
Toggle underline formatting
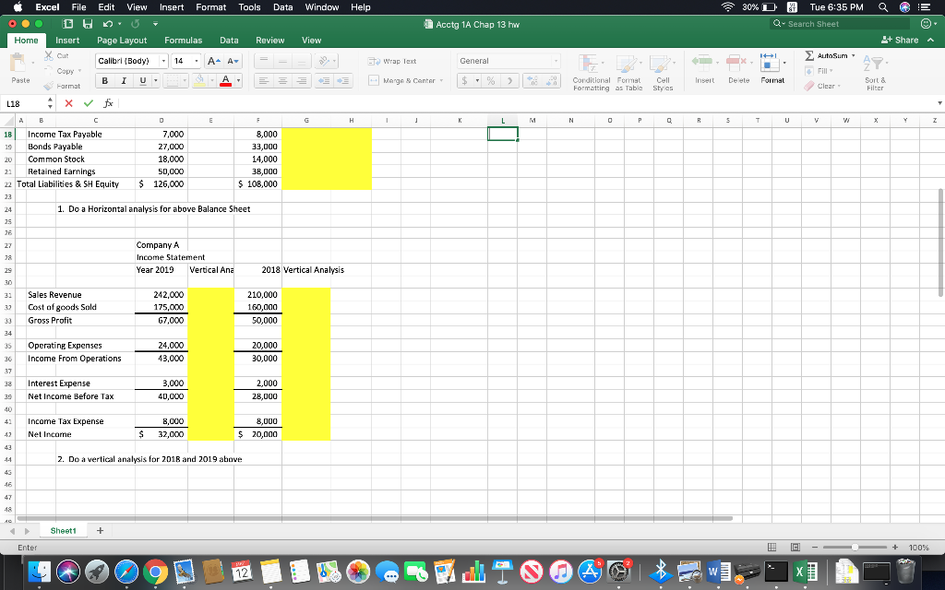tap(142, 80)
